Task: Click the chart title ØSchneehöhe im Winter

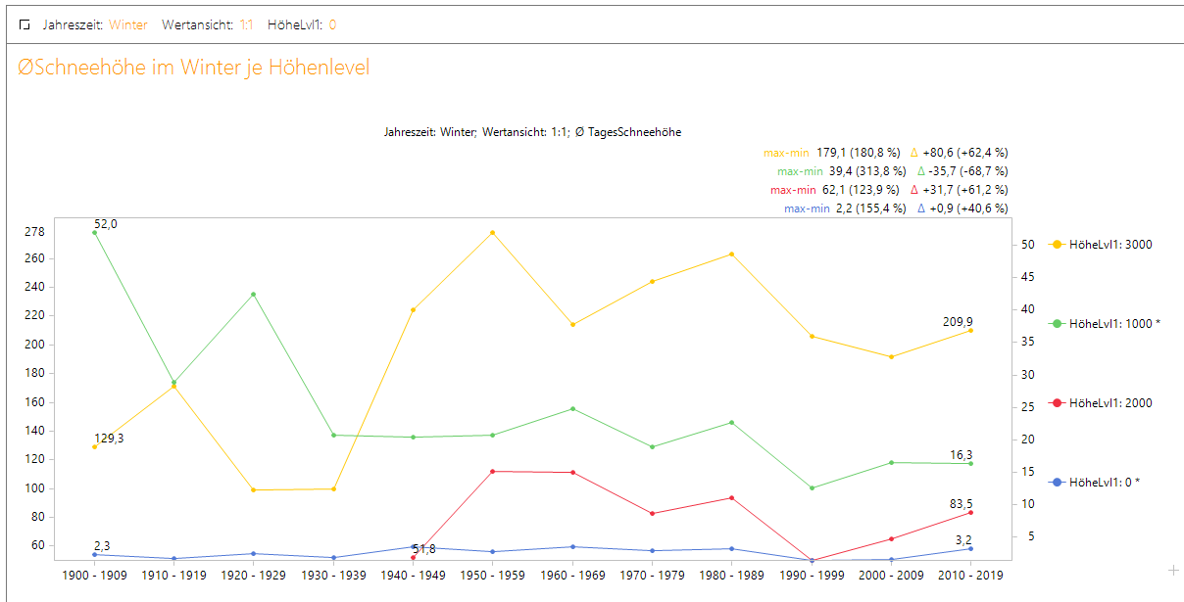Action: 194,68
